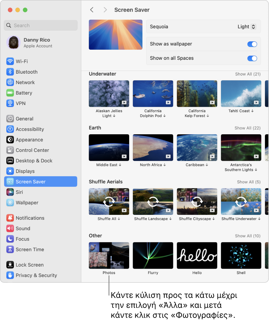
Task: Show All Earth screen savers
Action: click(247, 128)
